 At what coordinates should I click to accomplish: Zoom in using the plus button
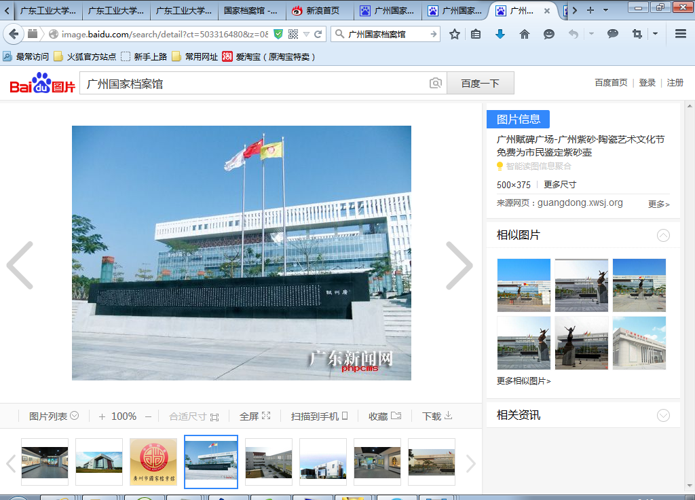point(102,416)
